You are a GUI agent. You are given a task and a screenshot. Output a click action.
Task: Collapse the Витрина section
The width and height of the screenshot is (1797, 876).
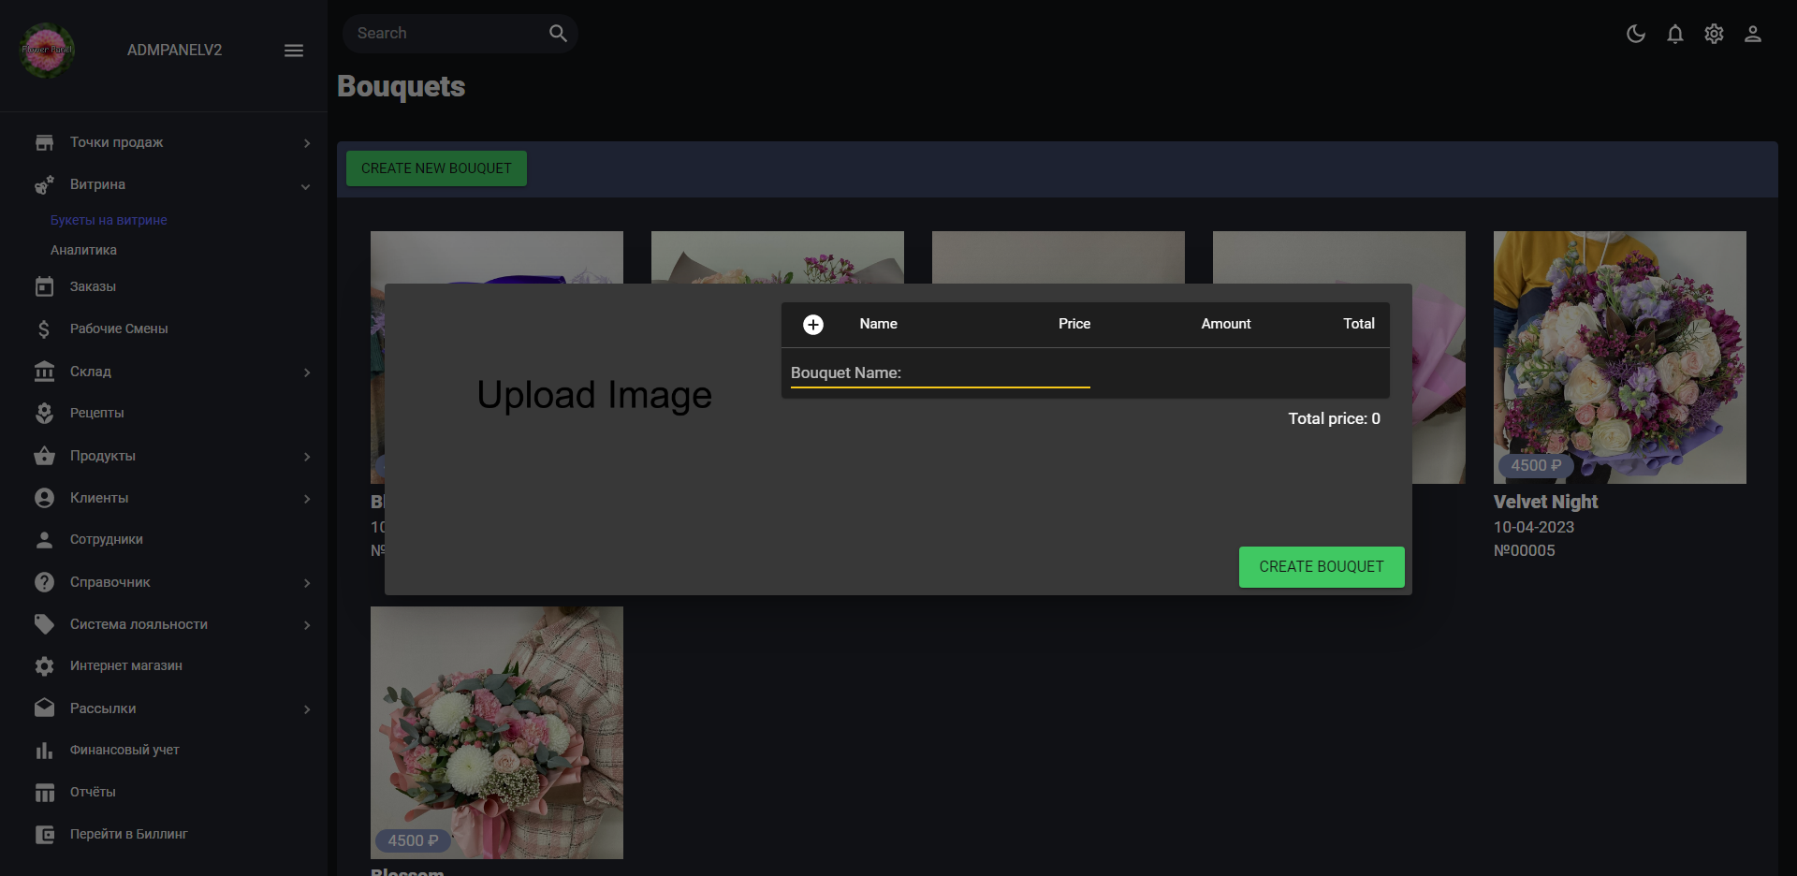click(x=304, y=186)
